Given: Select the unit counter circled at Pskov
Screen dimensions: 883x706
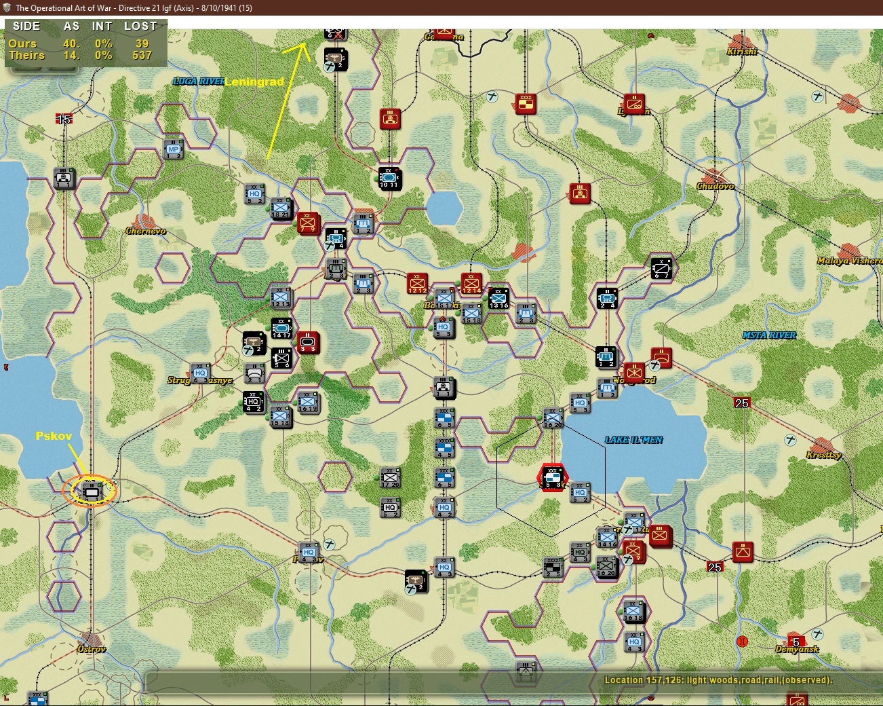Looking at the screenshot, I should [x=92, y=490].
